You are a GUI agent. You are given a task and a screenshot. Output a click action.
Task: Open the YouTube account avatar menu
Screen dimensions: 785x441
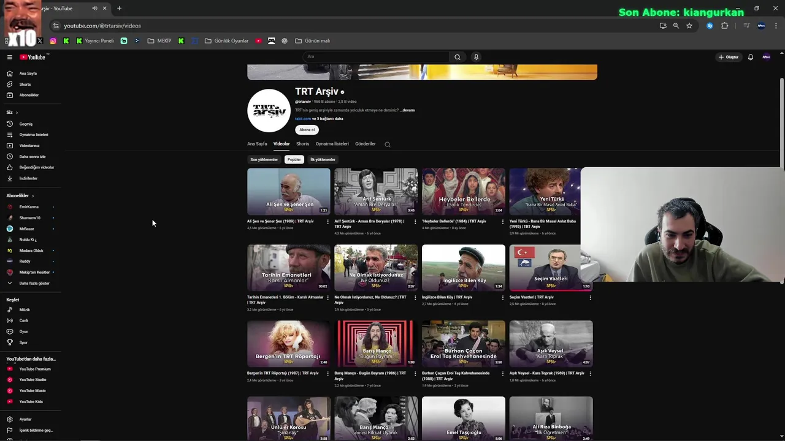[x=766, y=57]
